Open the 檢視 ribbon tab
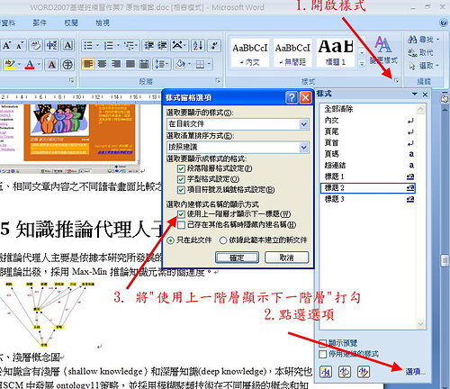The height and width of the screenshot is (389, 450). (103, 23)
